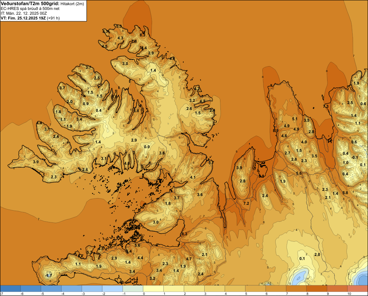Select the -0.1 temperature value

[355, 158]
